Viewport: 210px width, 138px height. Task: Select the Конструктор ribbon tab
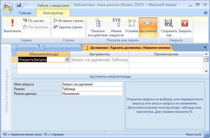(x=53, y=13)
